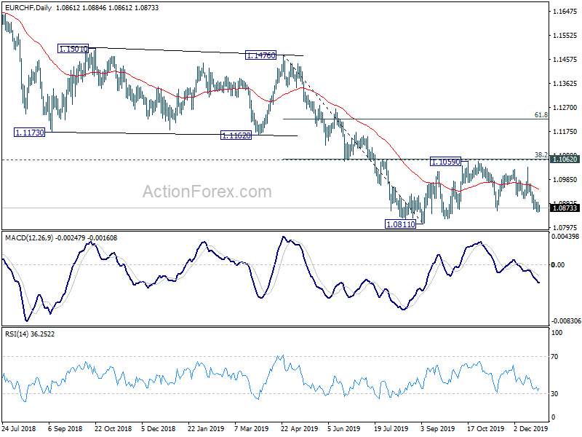The height and width of the screenshot is (437, 582).
Task: Select the 1.10620 price axis marker
Action: (x=565, y=160)
